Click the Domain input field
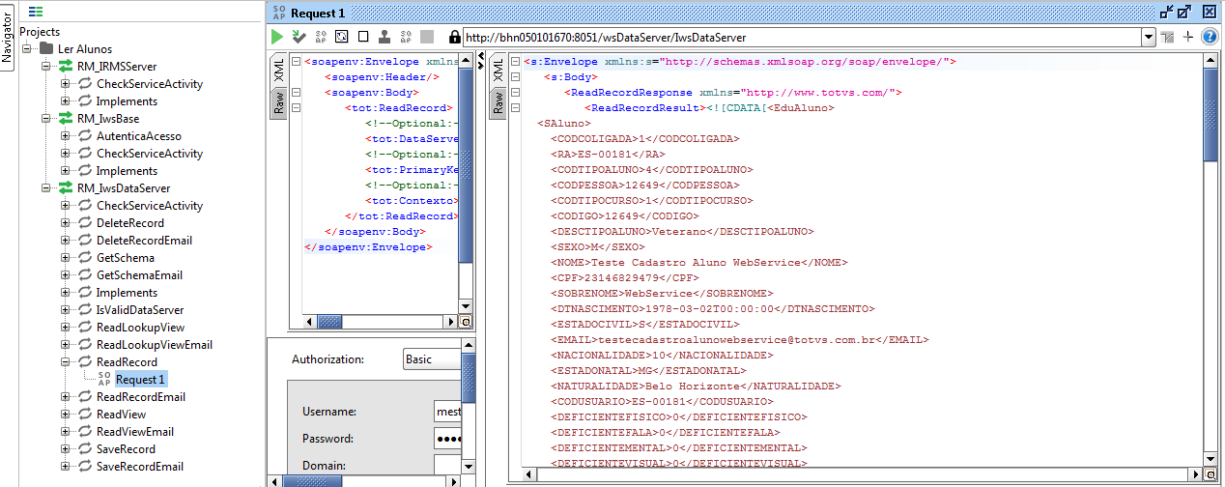This screenshot has height=487, width=1225. (447, 466)
